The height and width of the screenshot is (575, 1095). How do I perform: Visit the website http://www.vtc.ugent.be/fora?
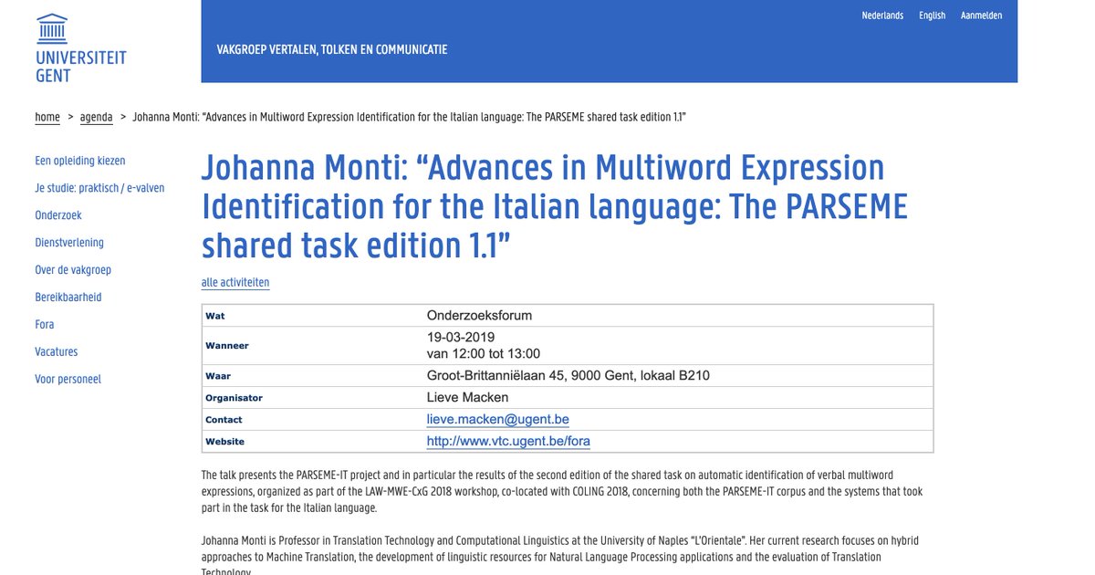[x=507, y=441]
